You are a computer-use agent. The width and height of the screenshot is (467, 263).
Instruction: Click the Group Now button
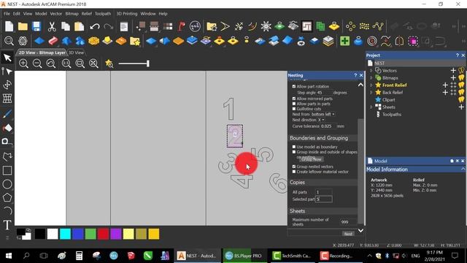click(x=311, y=159)
